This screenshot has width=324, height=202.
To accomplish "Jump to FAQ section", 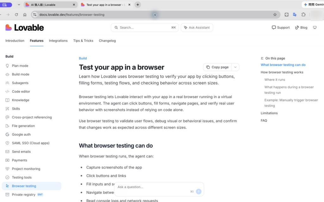I will [x=264, y=121].
